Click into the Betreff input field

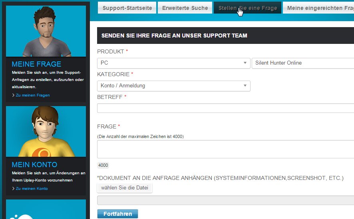tap(225, 109)
